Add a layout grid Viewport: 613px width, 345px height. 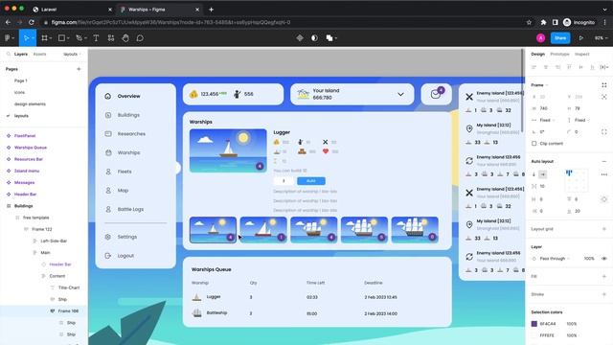[604, 229]
